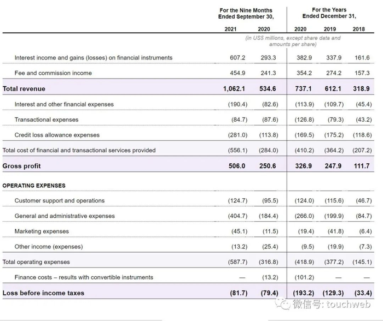Select the 506.0 gross profit value
This screenshot has height=321, width=383.
(x=238, y=165)
